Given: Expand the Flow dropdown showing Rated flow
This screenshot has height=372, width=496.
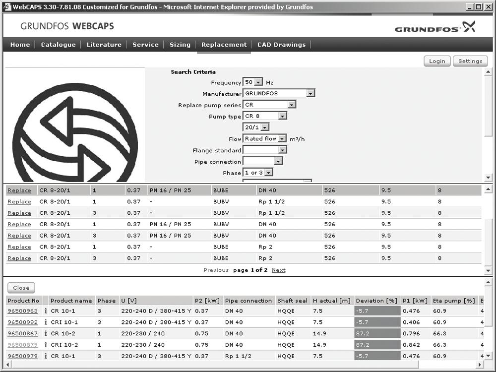Looking at the screenshot, I should (x=282, y=138).
